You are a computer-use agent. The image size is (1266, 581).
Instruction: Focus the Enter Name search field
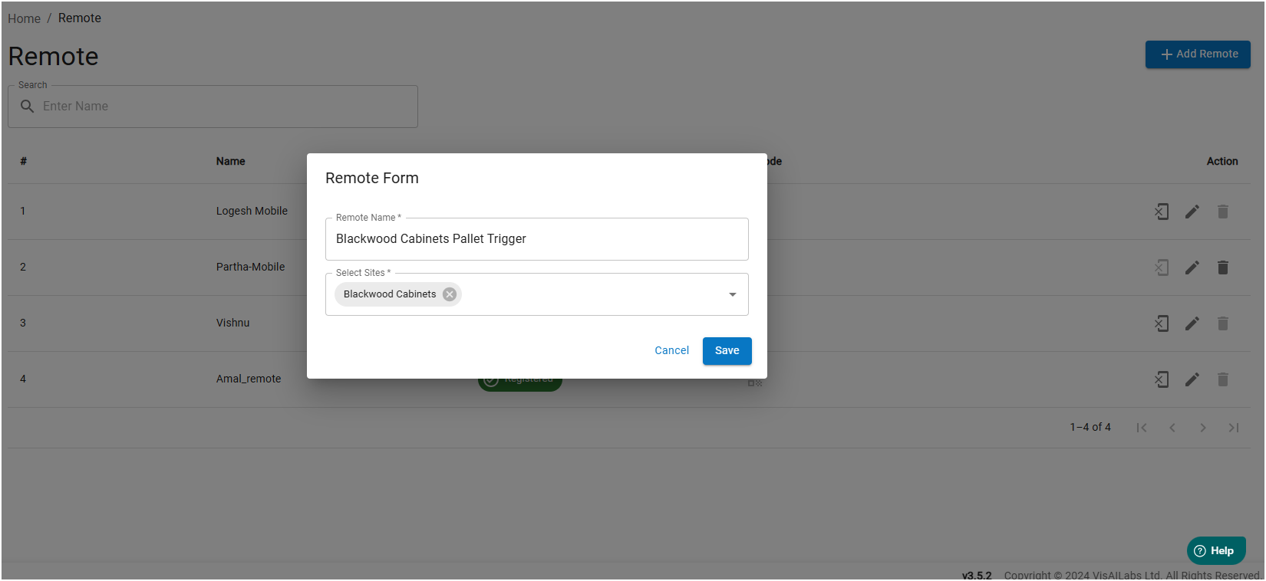223,107
